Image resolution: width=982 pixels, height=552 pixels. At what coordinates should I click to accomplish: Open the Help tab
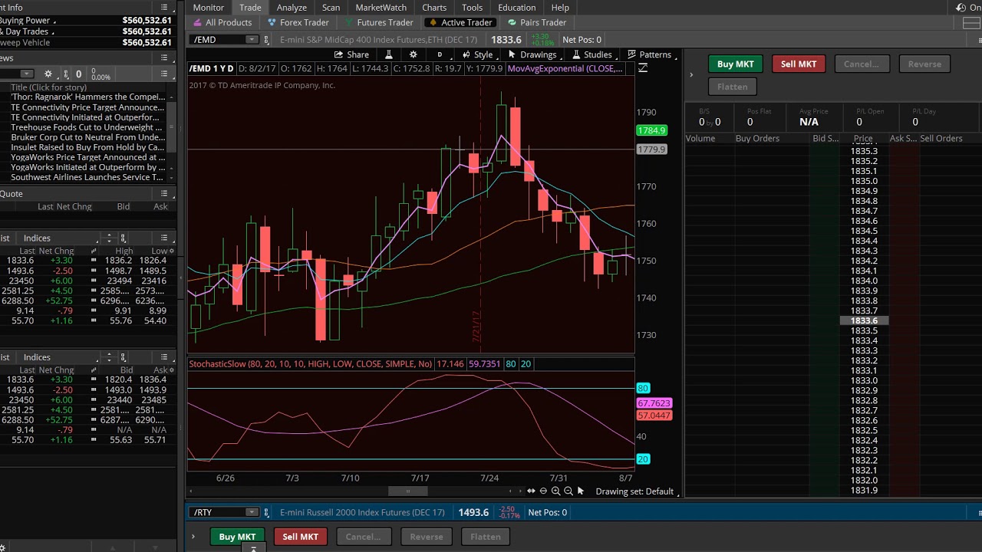(x=560, y=8)
